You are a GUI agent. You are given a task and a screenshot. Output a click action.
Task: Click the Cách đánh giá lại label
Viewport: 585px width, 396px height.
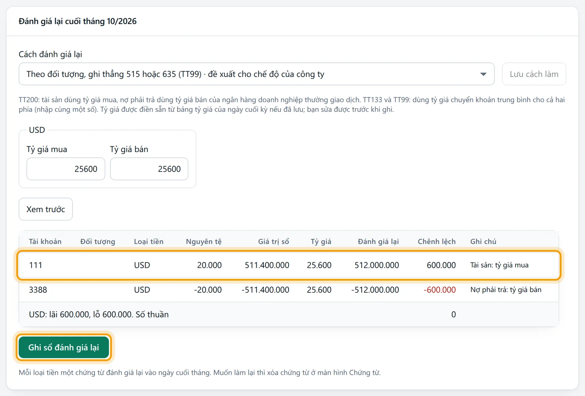(x=50, y=54)
